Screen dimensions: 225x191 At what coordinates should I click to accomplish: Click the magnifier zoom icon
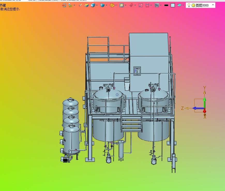click(x=122, y=5)
